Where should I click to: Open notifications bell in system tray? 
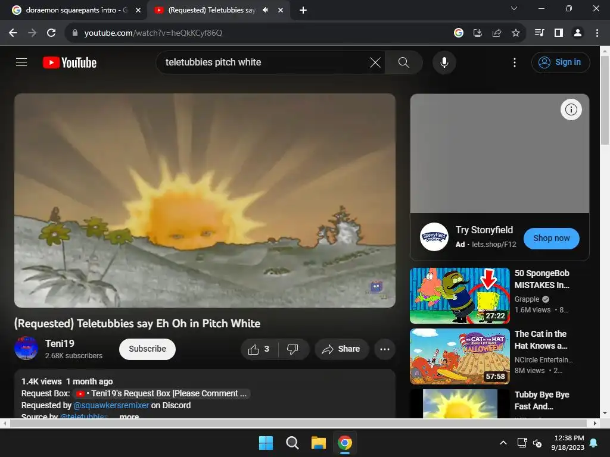[x=594, y=443]
